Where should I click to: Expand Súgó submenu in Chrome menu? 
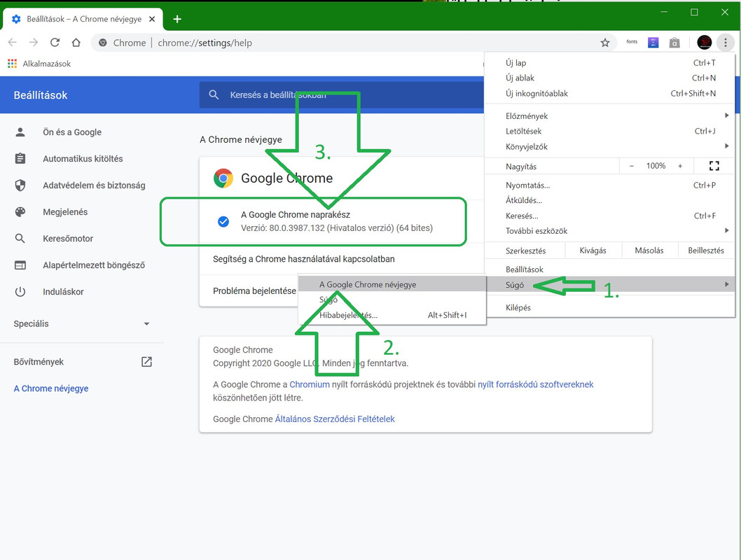609,285
